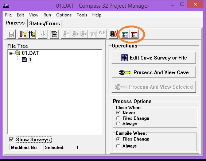The width and height of the screenshot is (206, 161).
Task: Collapse the 01.DAT tree node
Action: pos(11,53)
